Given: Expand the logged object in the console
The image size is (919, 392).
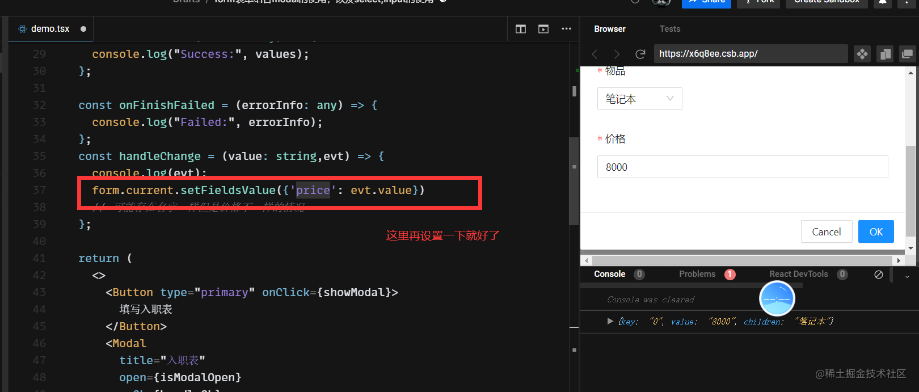Looking at the screenshot, I should pyautogui.click(x=610, y=321).
